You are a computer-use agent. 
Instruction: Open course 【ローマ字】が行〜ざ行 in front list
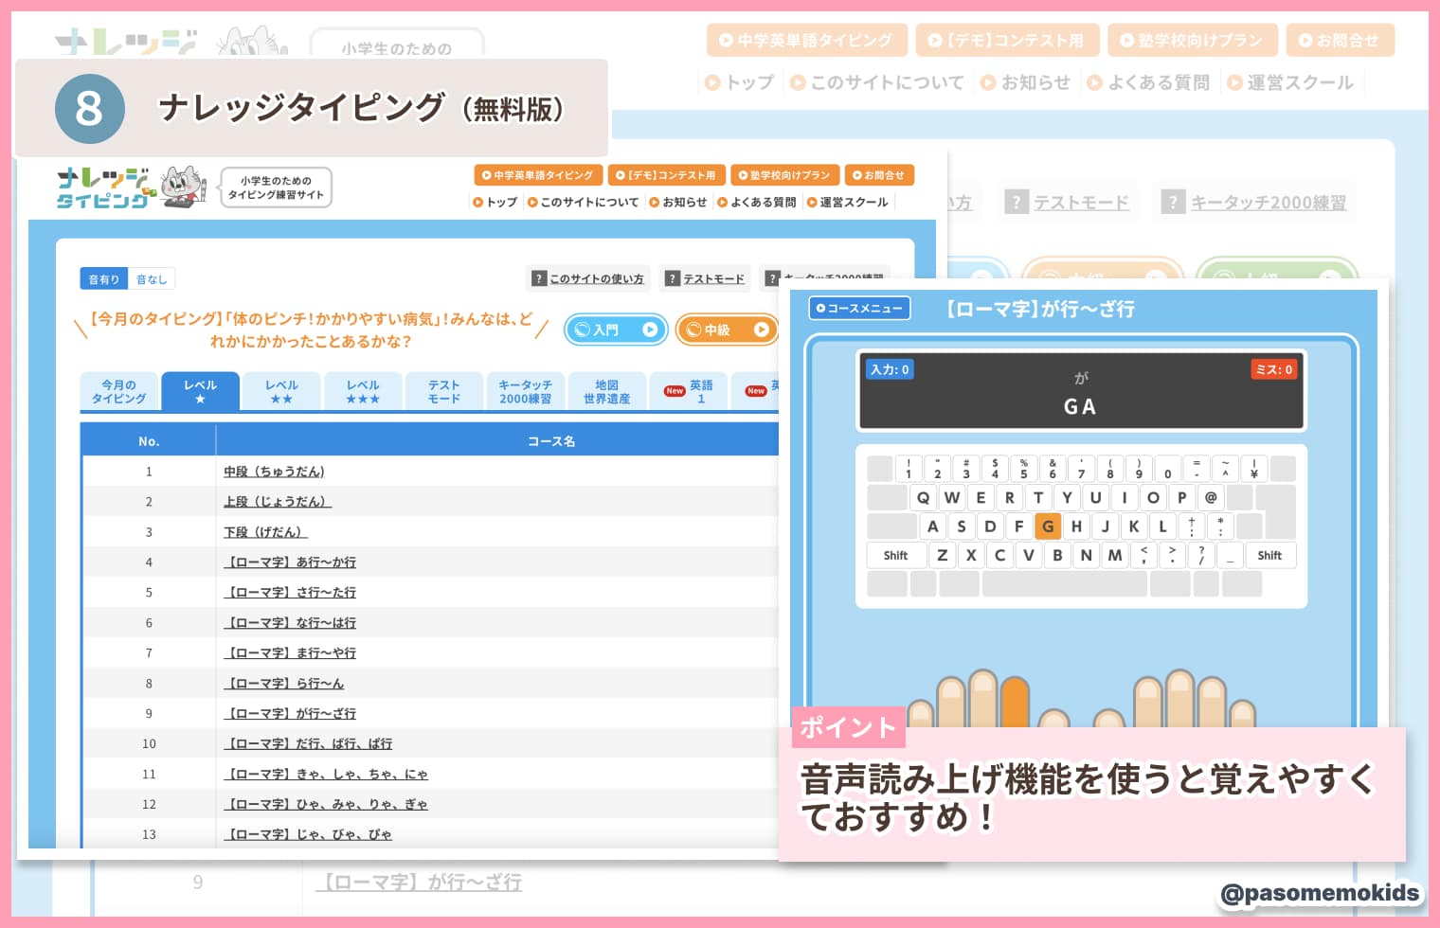point(290,714)
